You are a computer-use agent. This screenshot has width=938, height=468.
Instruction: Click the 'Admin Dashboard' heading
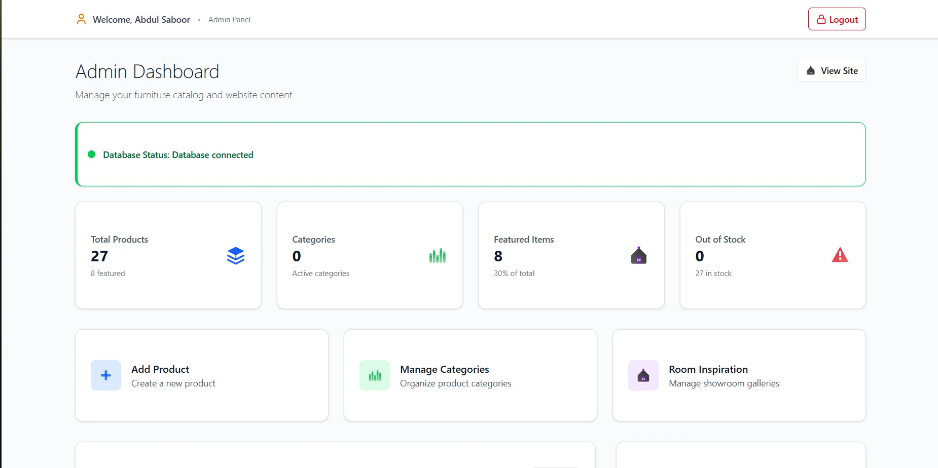(148, 71)
